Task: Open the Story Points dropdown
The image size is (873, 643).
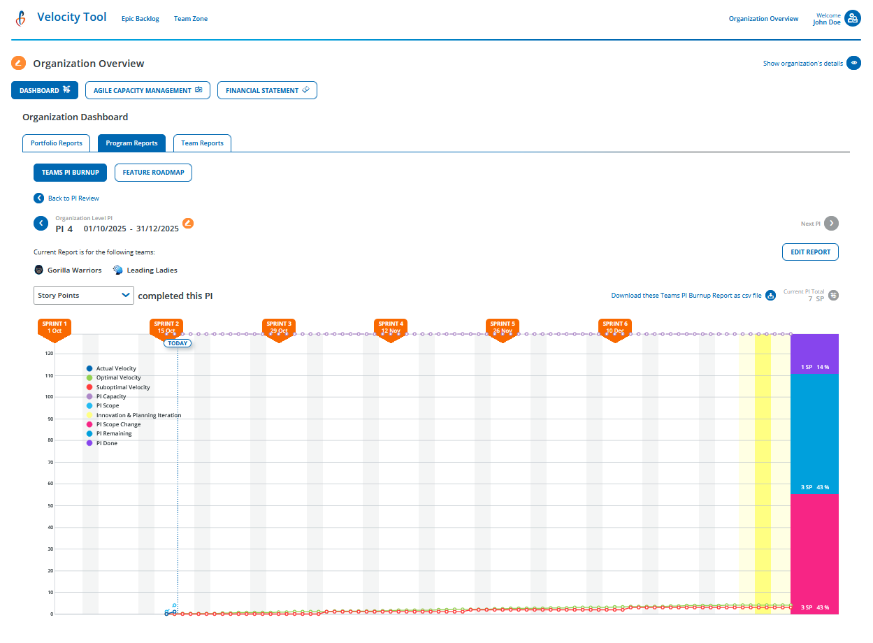Action: click(x=83, y=295)
